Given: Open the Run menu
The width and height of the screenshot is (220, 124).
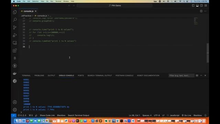Looking at the screenshot, I should click(x=52, y=1).
